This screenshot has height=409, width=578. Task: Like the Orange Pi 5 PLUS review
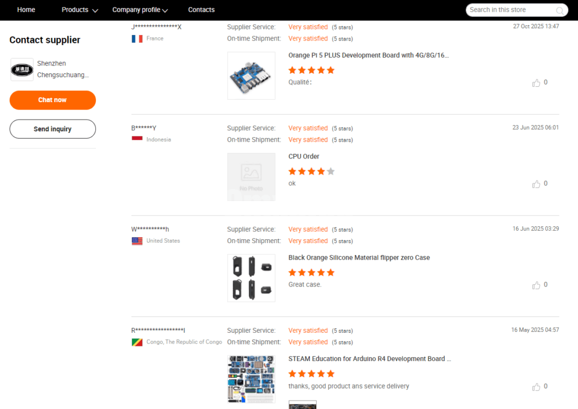pyautogui.click(x=536, y=83)
